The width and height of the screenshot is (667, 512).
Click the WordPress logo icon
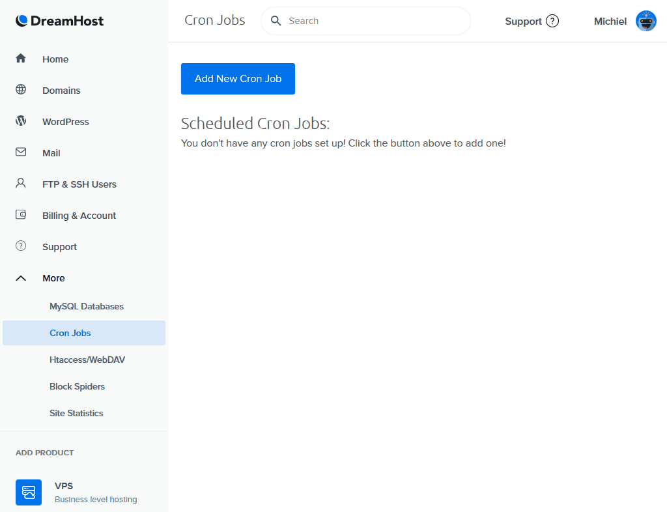point(21,121)
